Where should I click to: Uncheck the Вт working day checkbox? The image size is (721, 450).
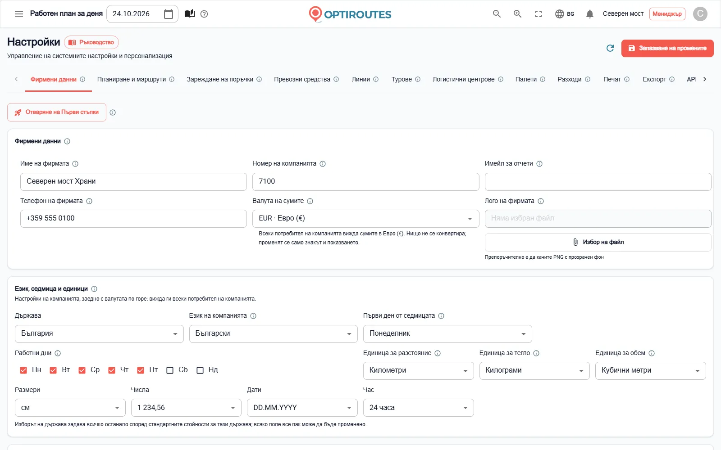pyautogui.click(x=53, y=370)
